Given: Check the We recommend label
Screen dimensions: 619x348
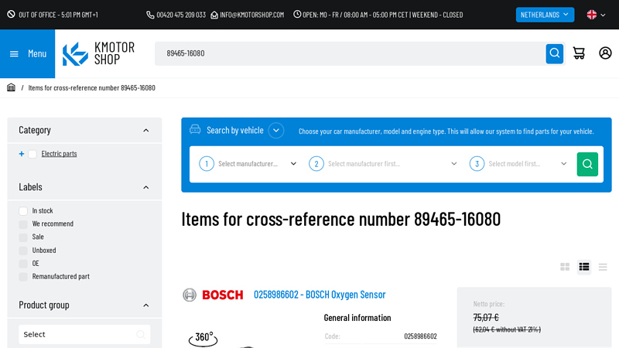Looking at the screenshot, I should pos(23,224).
